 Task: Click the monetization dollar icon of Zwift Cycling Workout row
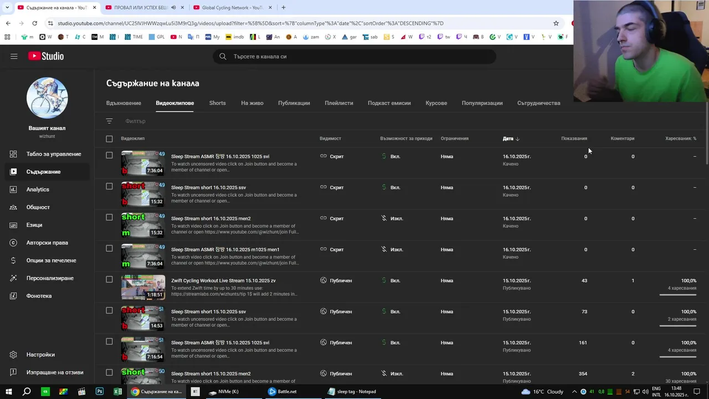384,280
